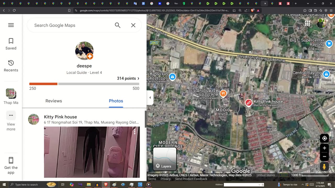Viewport: 335px width, 188px height.
Task: Go back in the browser
Action: [x=4, y=10]
